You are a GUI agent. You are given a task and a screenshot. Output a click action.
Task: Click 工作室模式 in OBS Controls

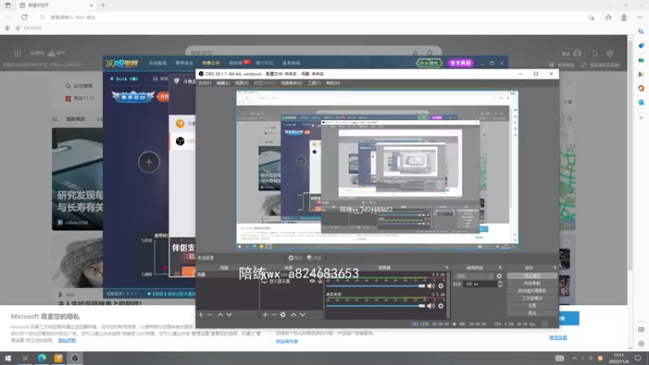[x=532, y=298]
